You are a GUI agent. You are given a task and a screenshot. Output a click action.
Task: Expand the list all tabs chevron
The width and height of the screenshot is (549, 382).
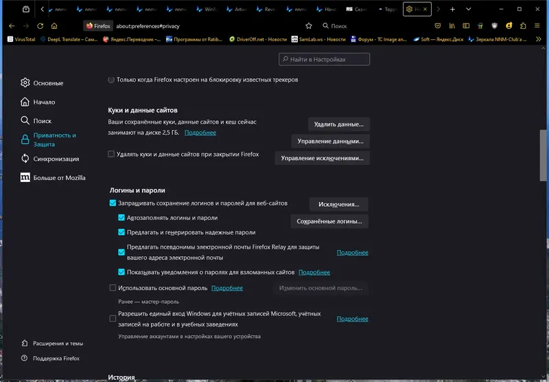[x=469, y=9]
